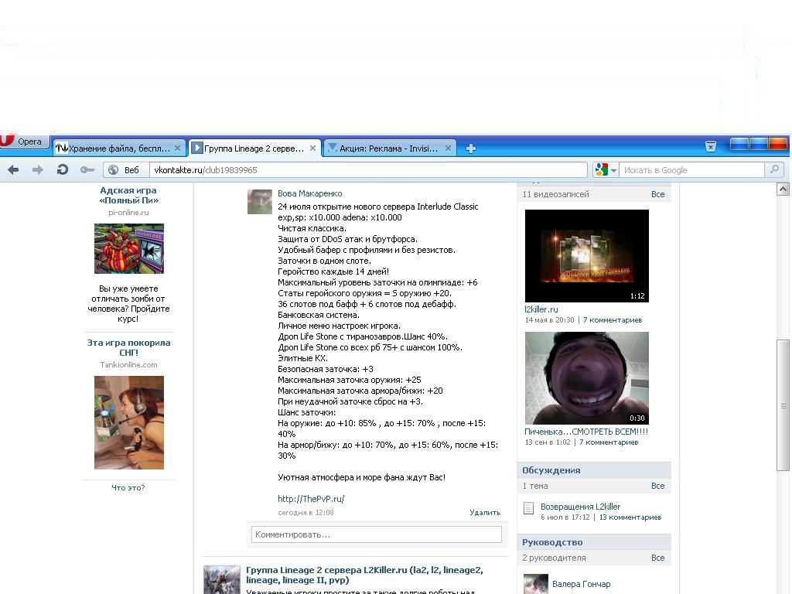Click the 'Tankionline.com' ad domain text
The width and height of the screenshot is (792, 594).
128,365
